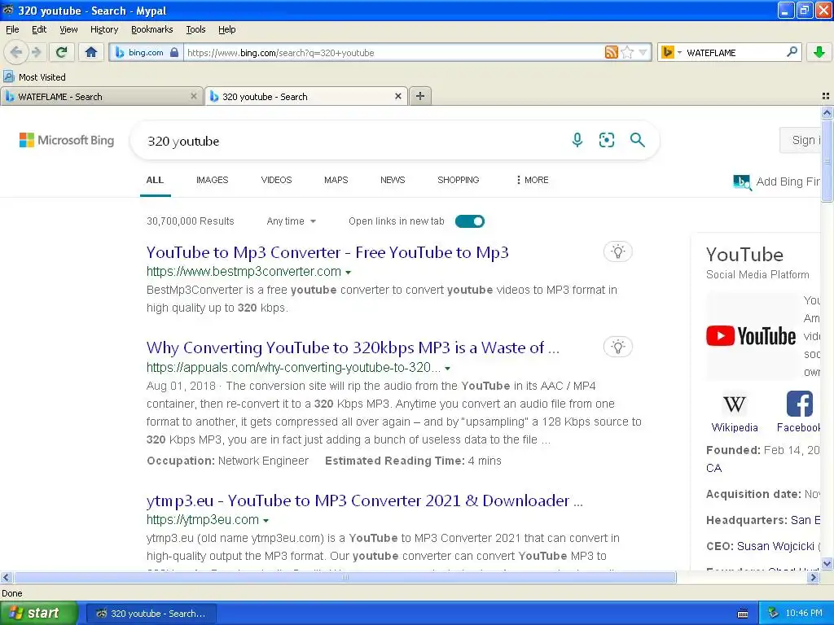Open the Tools menu

pos(195,29)
